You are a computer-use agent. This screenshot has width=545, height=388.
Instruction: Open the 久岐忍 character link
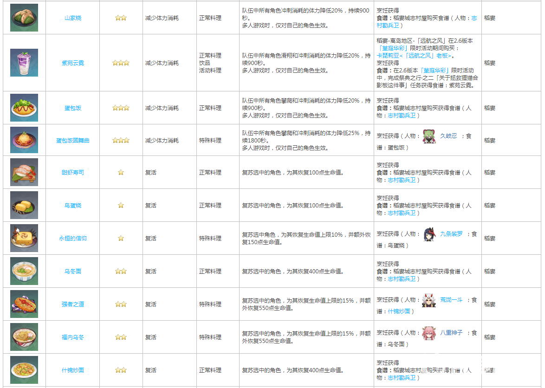(448, 136)
